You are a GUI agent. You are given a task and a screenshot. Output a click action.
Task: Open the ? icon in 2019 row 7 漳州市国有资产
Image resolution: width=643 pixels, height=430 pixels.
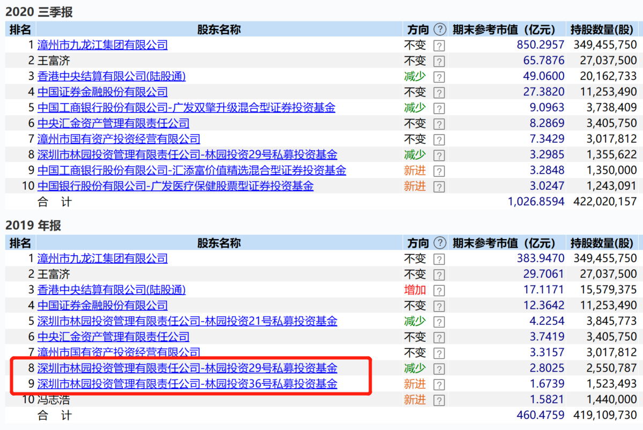(439, 353)
